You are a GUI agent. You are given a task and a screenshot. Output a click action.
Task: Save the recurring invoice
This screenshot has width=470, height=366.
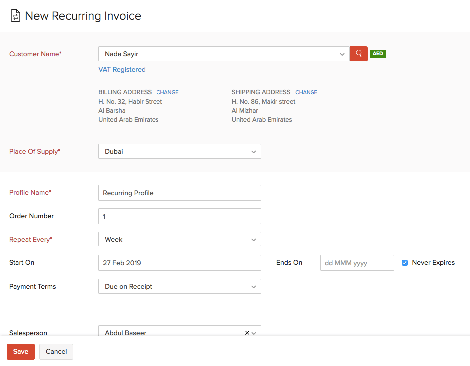[x=20, y=351]
